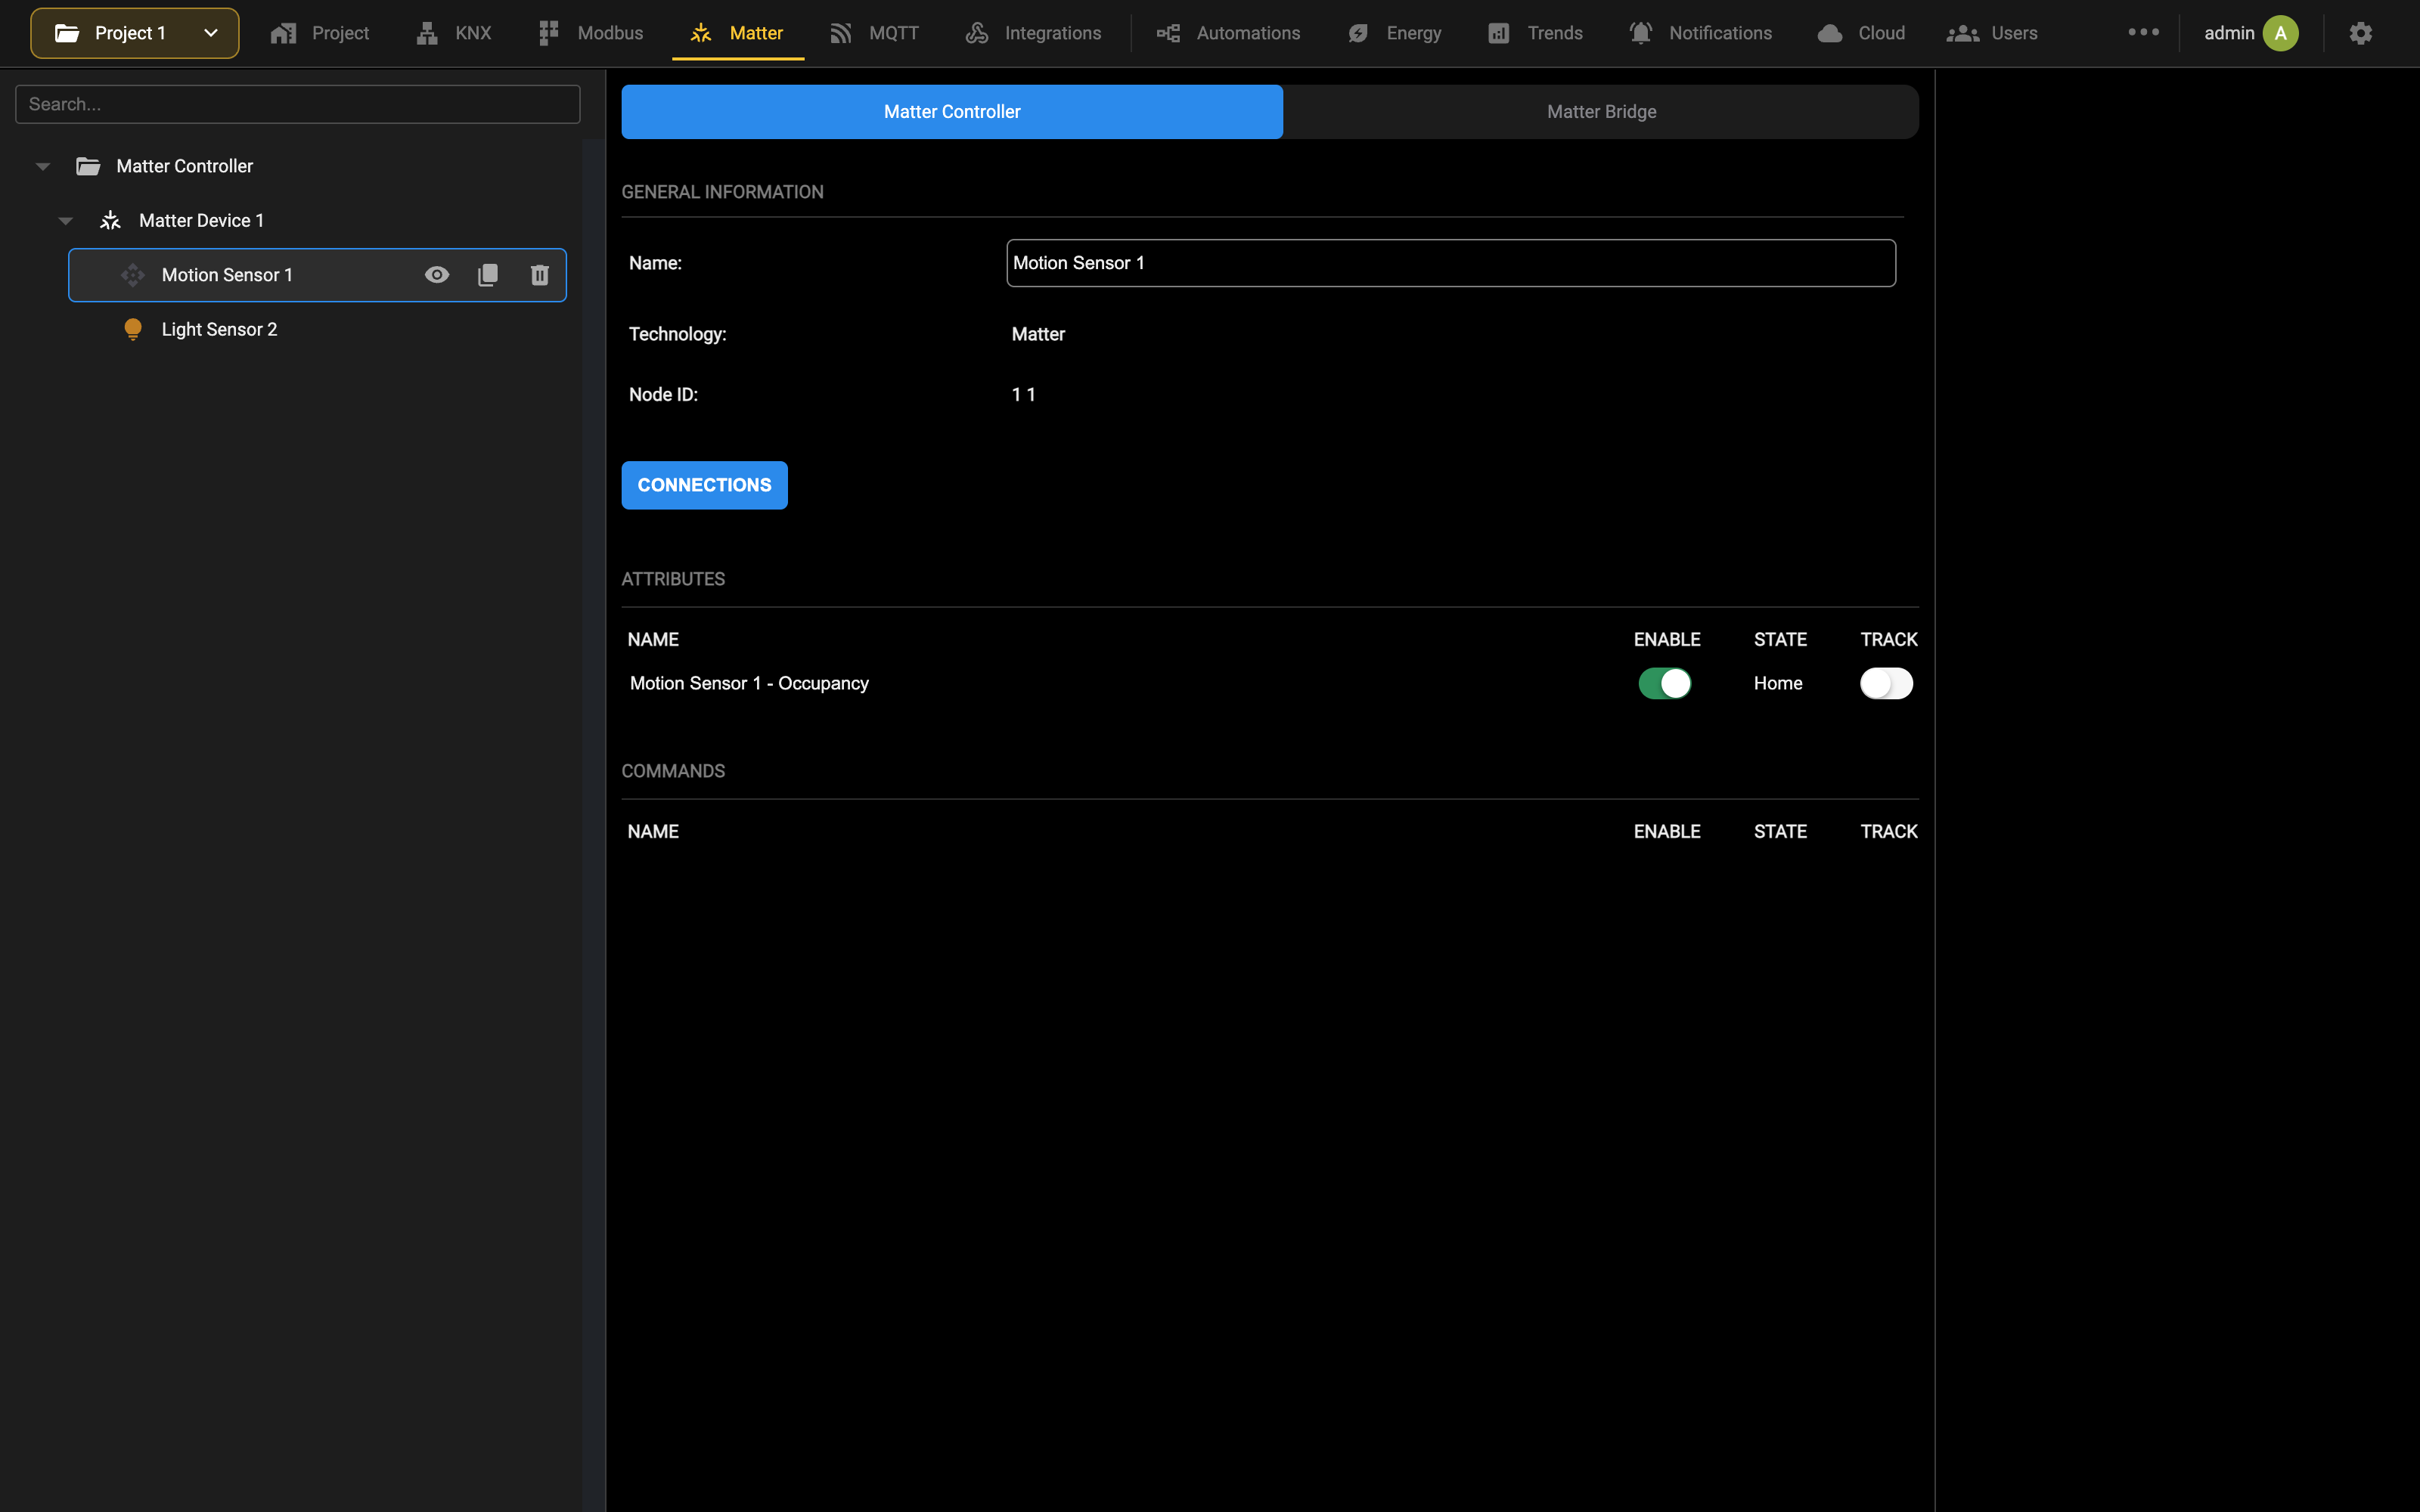Edit the Name input field
The image size is (2420, 1512).
click(1450, 263)
